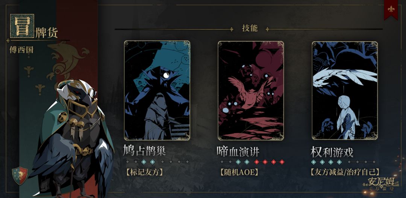This screenshot has height=198, width=406.
Task: Click the red fleur-de-lis bookmark ribbon
Action: [x=391, y=9]
